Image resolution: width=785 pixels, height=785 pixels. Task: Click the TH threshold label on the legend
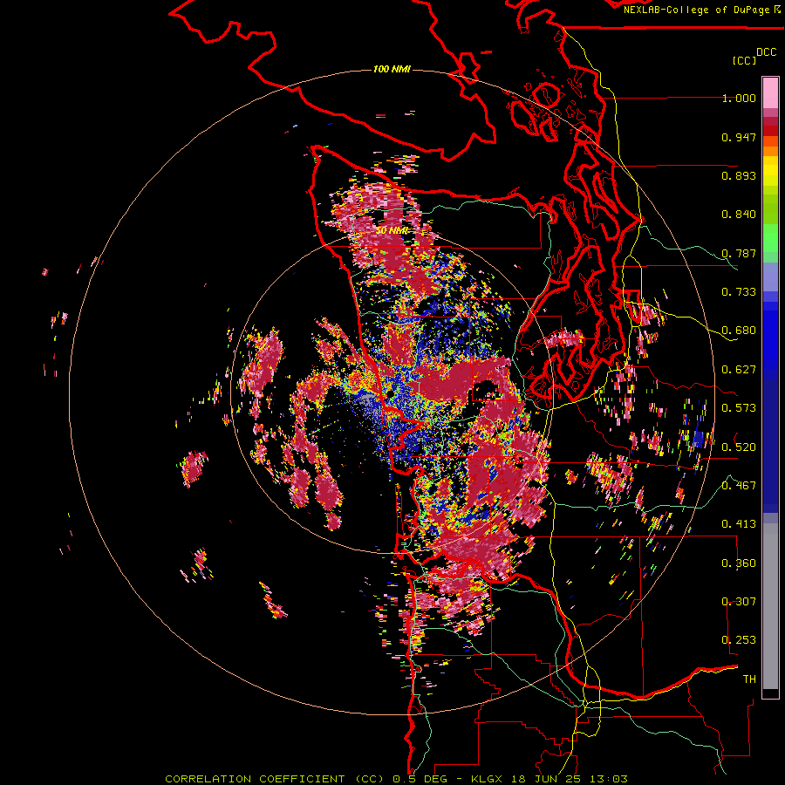(x=749, y=679)
